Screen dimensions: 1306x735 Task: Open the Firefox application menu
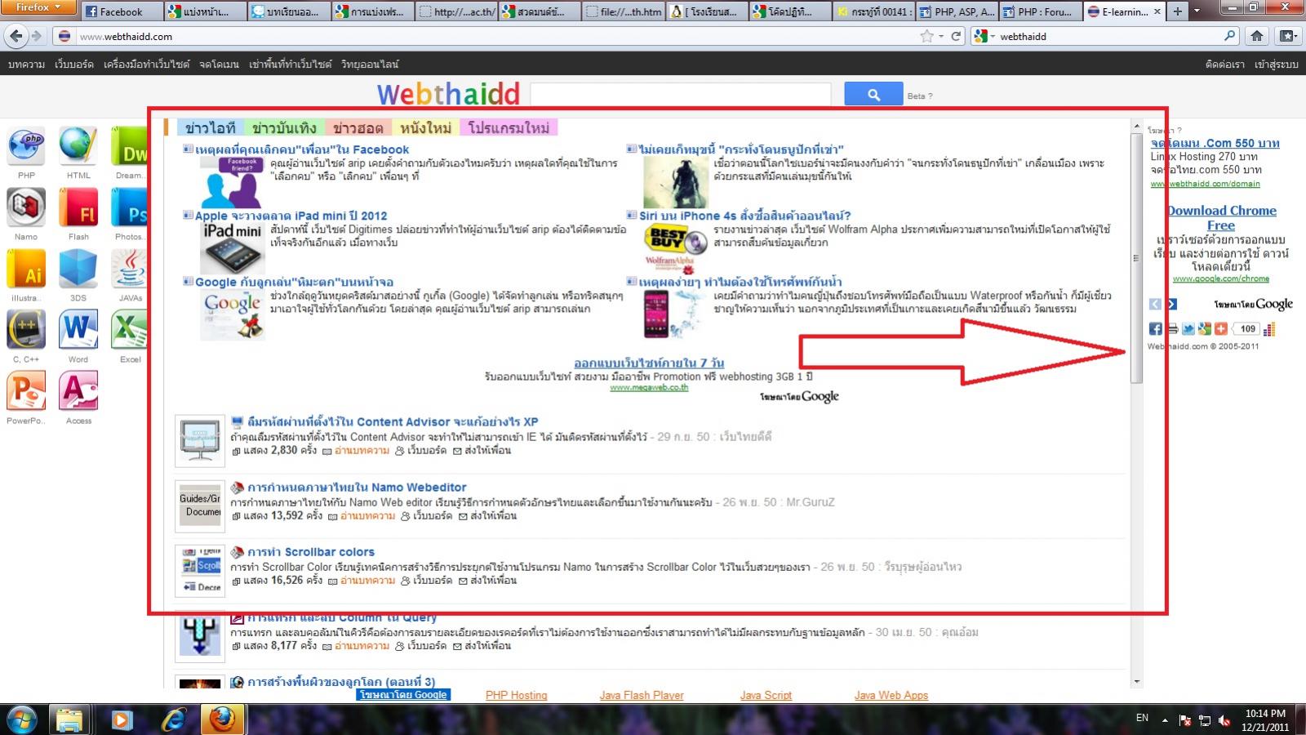click(38, 7)
